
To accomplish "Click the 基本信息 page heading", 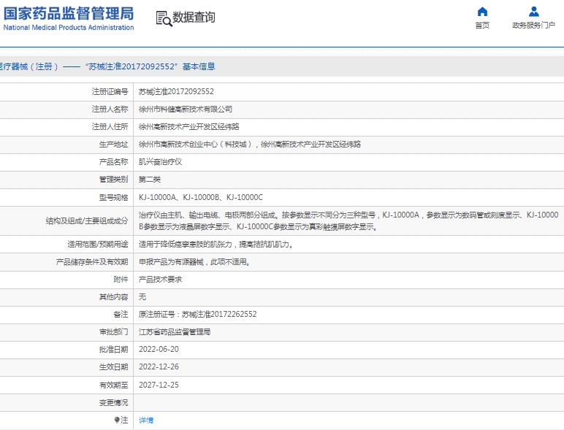I will 199,66.
